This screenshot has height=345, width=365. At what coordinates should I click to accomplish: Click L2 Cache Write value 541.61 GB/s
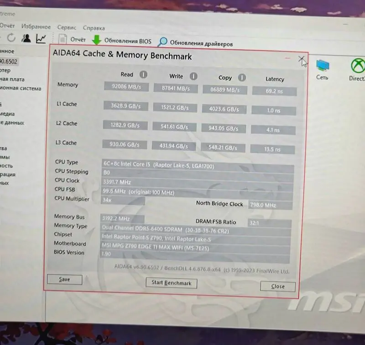tap(175, 127)
